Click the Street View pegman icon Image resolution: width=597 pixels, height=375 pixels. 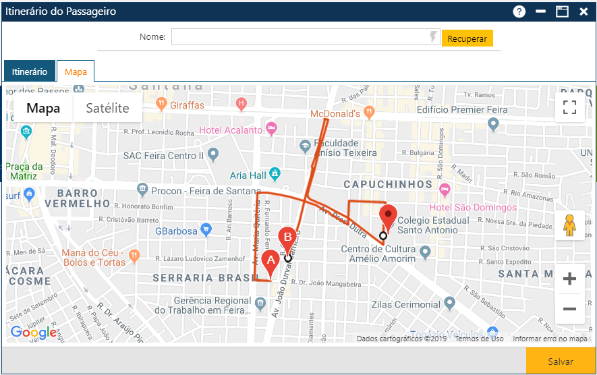569,225
